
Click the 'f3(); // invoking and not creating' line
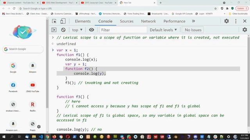(102, 83)
